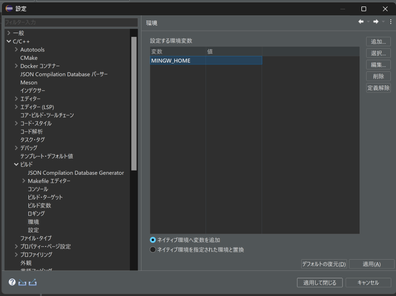The image size is (396, 296).
Task: Edit MINGW_HOME using the 編集 button
Action: click(378, 64)
